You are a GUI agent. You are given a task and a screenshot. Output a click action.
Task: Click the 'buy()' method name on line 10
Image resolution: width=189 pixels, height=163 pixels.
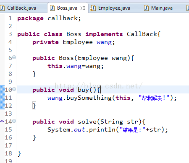tap(87, 90)
